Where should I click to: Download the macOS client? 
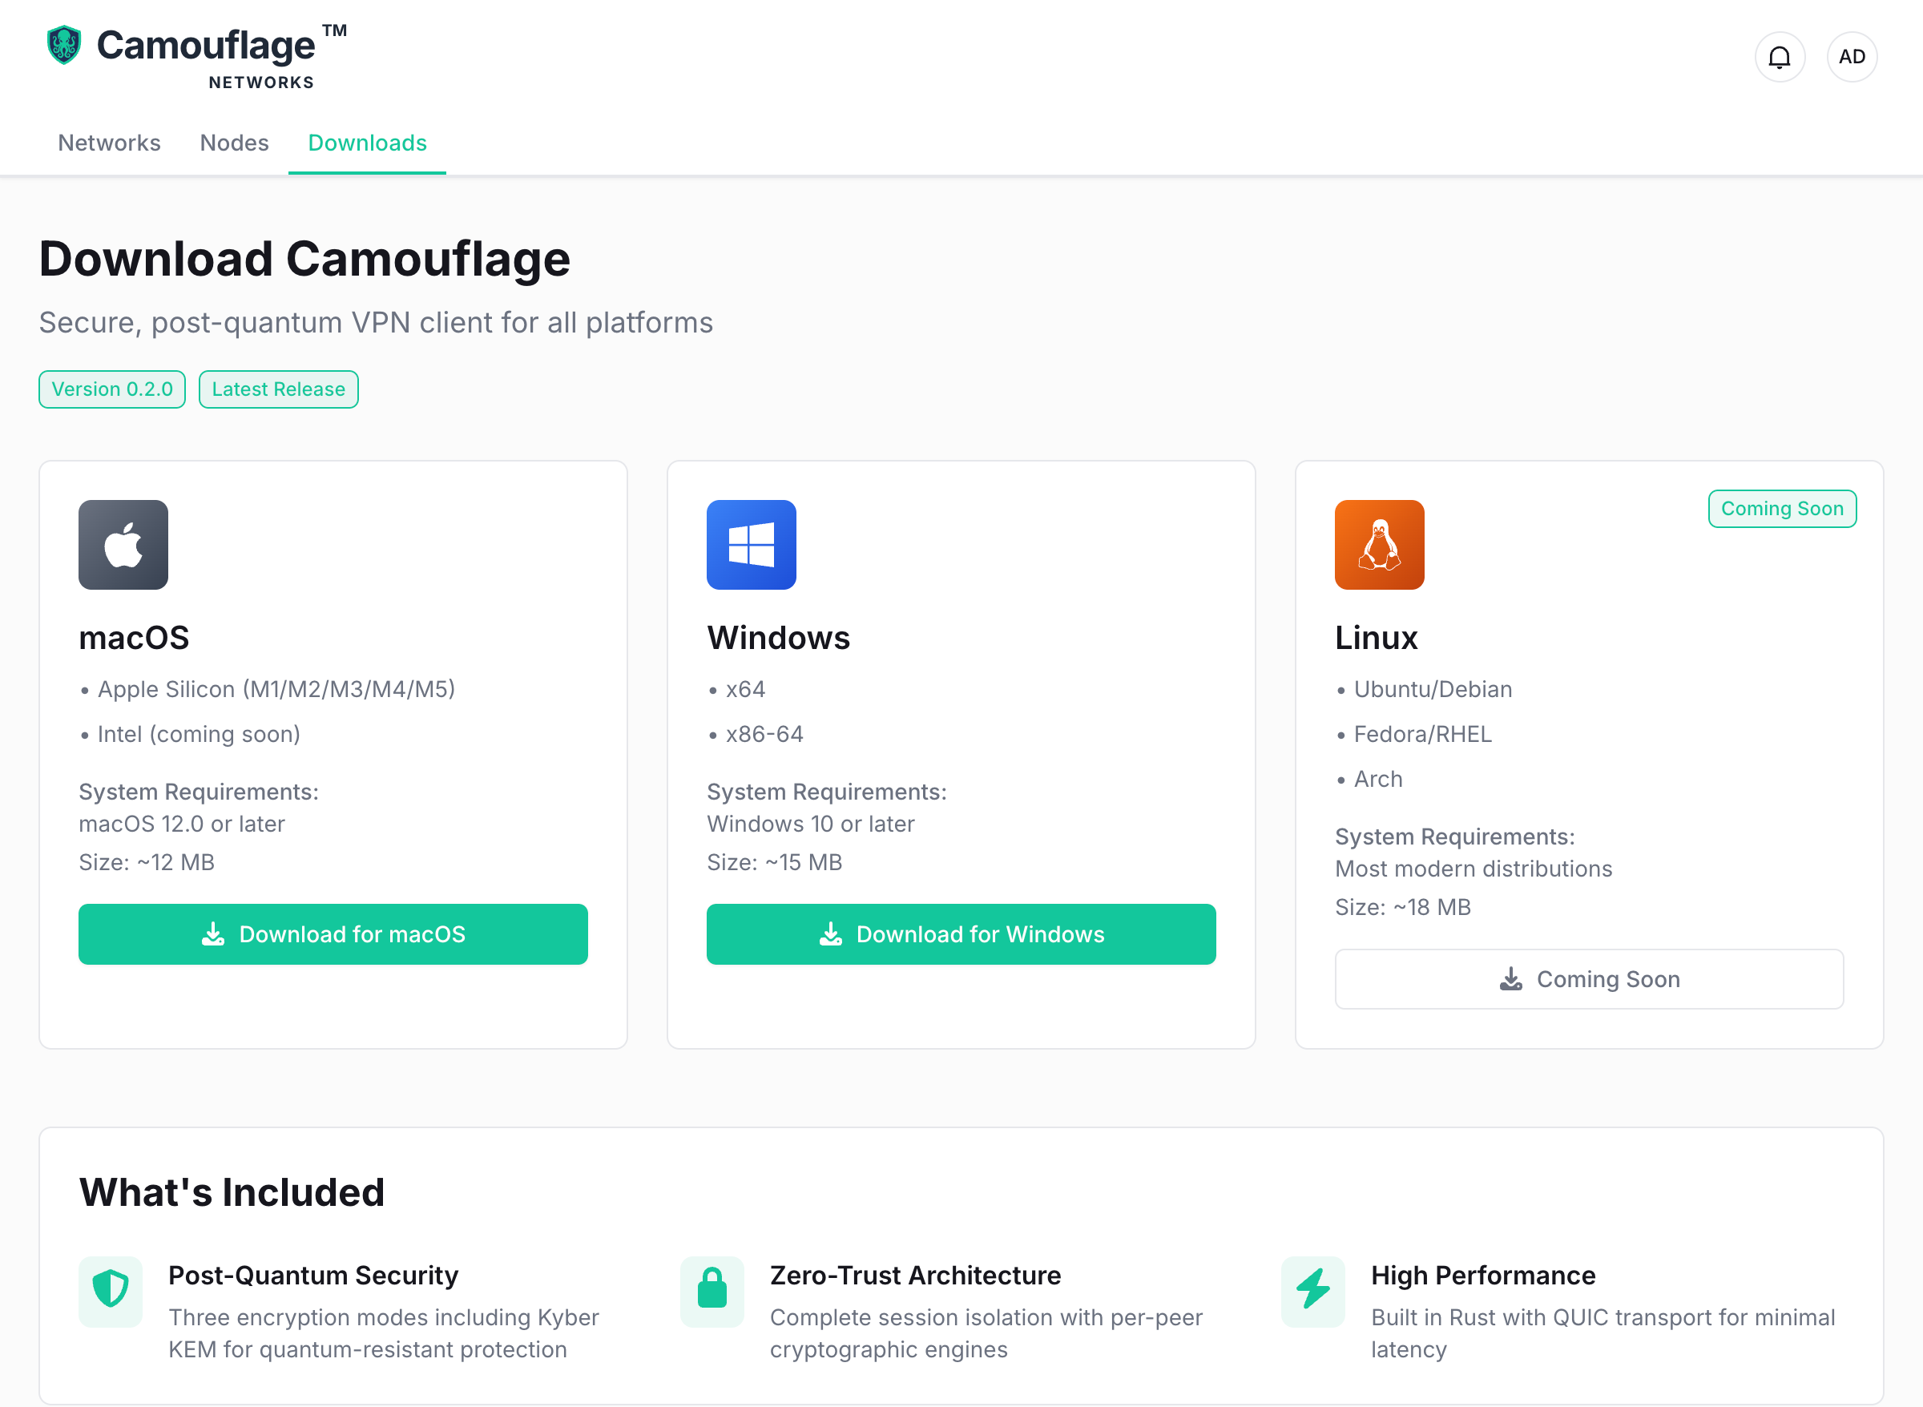pyautogui.click(x=333, y=934)
